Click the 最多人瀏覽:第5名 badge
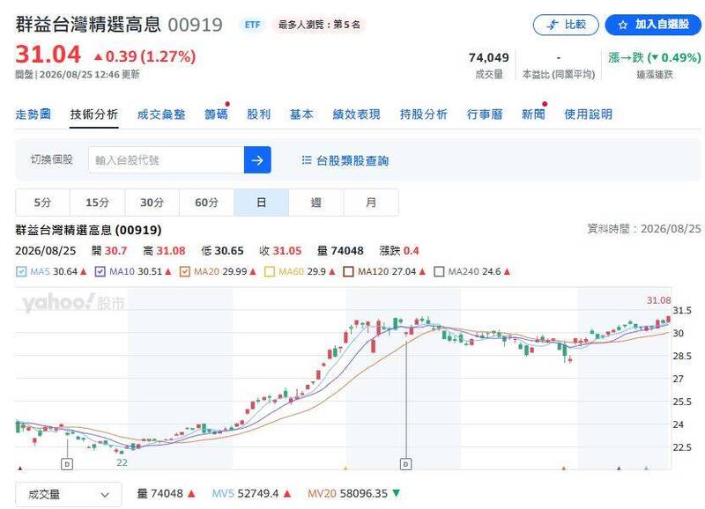705x509 pixels. 319,25
